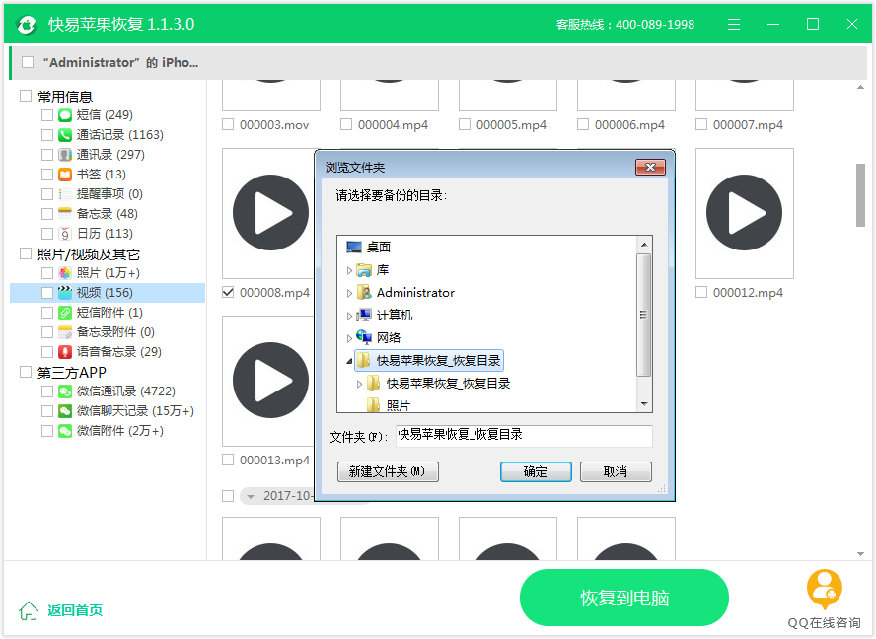
Task: Click the folder tree scroll-up arrow
Action: [x=644, y=245]
